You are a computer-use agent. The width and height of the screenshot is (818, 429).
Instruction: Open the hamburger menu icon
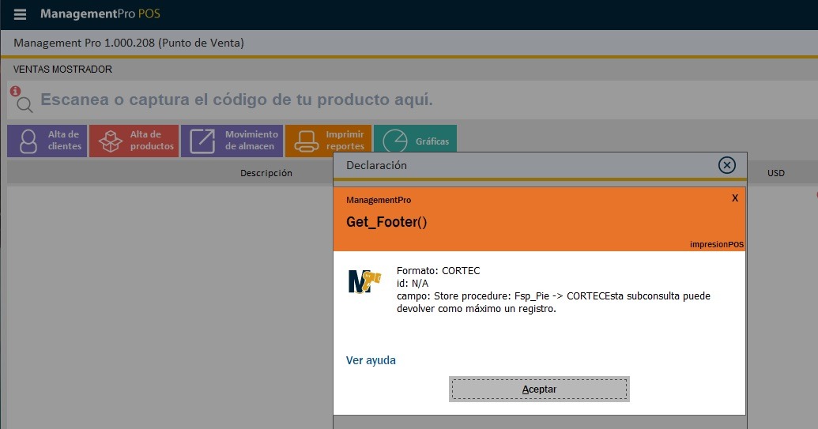click(20, 14)
